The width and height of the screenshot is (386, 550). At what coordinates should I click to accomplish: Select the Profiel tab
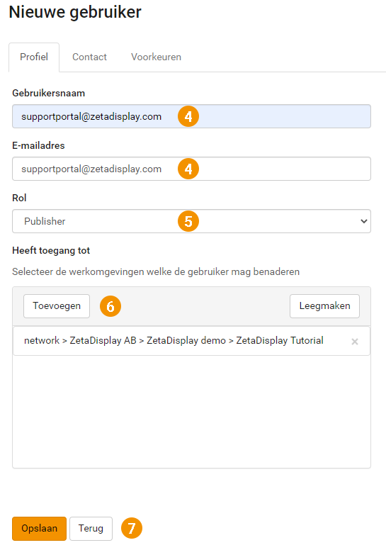point(34,57)
